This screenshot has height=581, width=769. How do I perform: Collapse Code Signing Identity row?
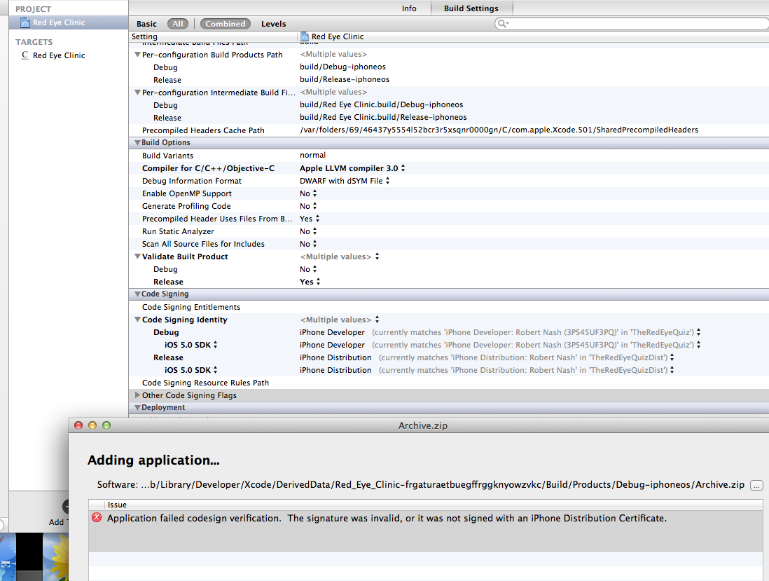(138, 320)
